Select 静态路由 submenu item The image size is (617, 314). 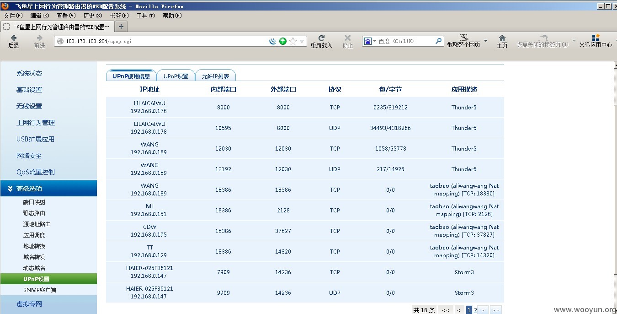[34, 213]
